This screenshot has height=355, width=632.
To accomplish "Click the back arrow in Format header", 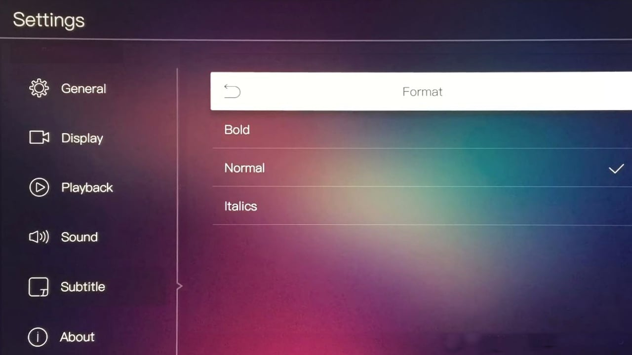I will (232, 91).
